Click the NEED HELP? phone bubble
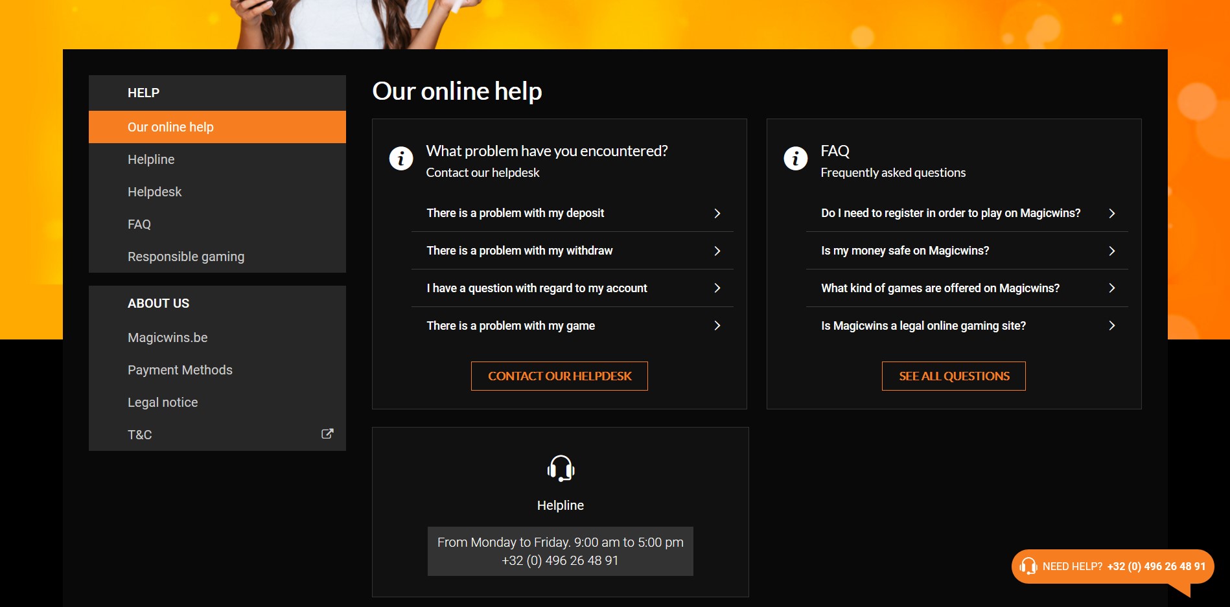The image size is (1230, 607). (x=1113, y=567)
